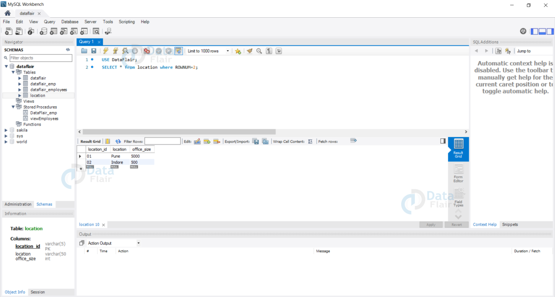The height and width of the screenshot is (297, 555).
Task: Execute statement under cursor lightning icon
Action: tap(115, 51)
